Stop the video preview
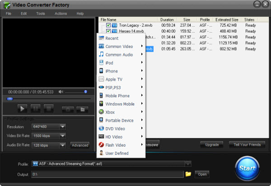The height and width of the screenshot is (186, 271). [49, 109]
